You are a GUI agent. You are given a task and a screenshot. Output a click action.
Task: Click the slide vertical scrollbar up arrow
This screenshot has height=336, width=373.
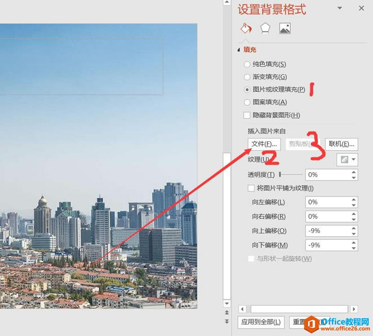coord(227,2)
